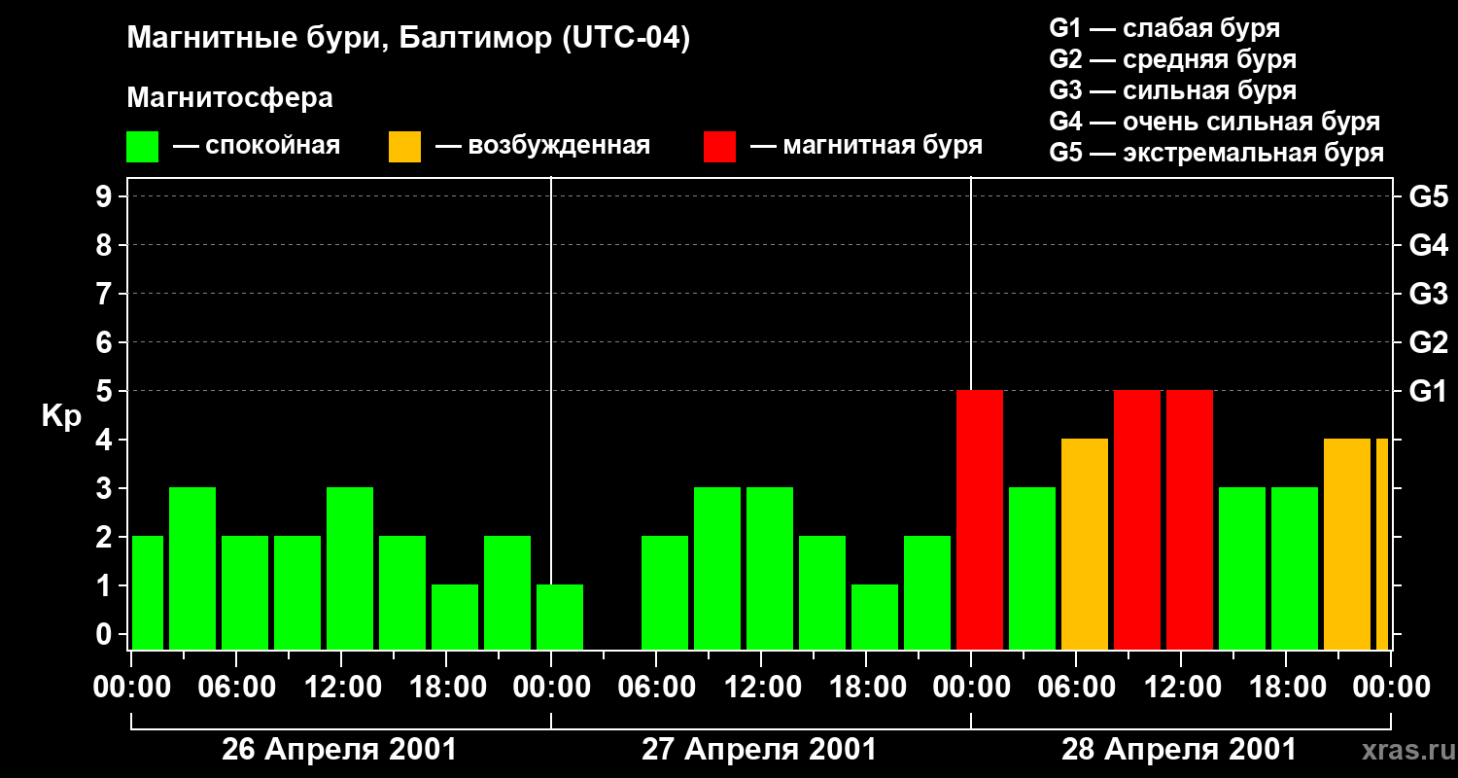
Task: Click the '06:00' time label above 28 Апреля
Action: (1078, 688)
